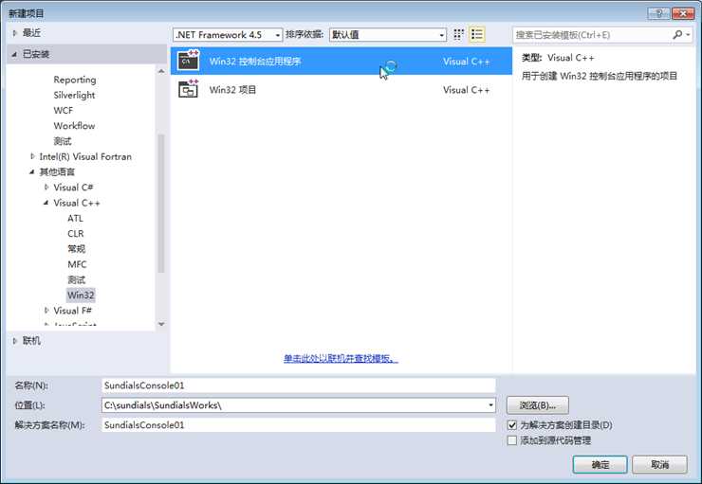
Task: Open the 位置 path dropdown arrow
Action: (x=490, y=405)
